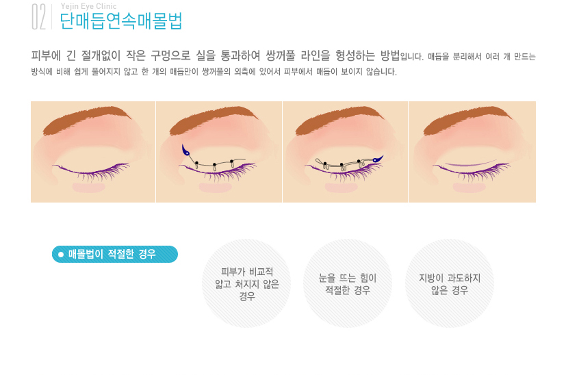Click the Yejin Eye Clinic label

click(x=88, y=6)
